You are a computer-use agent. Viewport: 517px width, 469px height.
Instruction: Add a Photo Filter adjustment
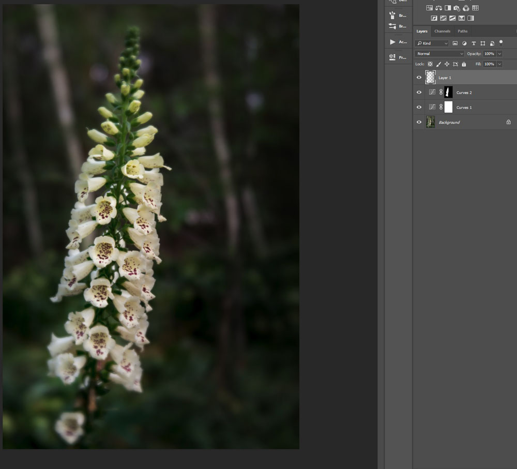[x=457, y=8]
